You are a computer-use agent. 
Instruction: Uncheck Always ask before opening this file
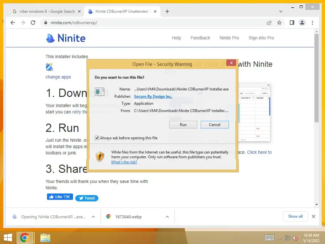click(x=97, y=138)
